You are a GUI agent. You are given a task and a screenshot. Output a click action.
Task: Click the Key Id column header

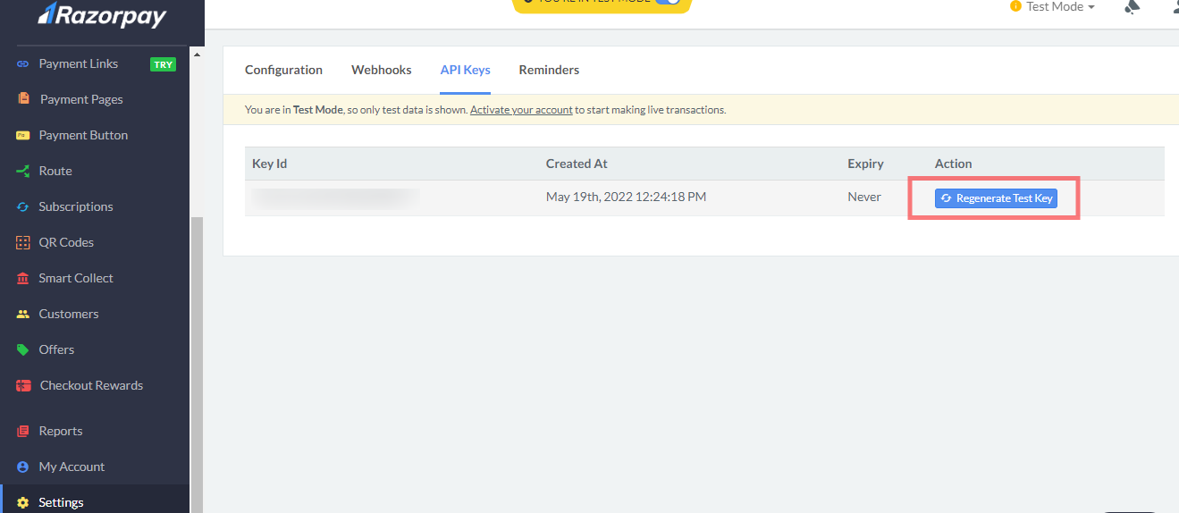(269, 164)
